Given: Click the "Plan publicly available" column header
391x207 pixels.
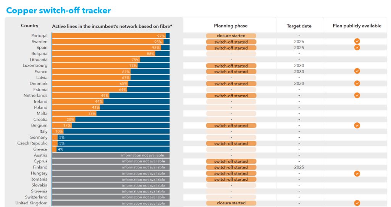Looking at the screenshot, I should 357,26.
